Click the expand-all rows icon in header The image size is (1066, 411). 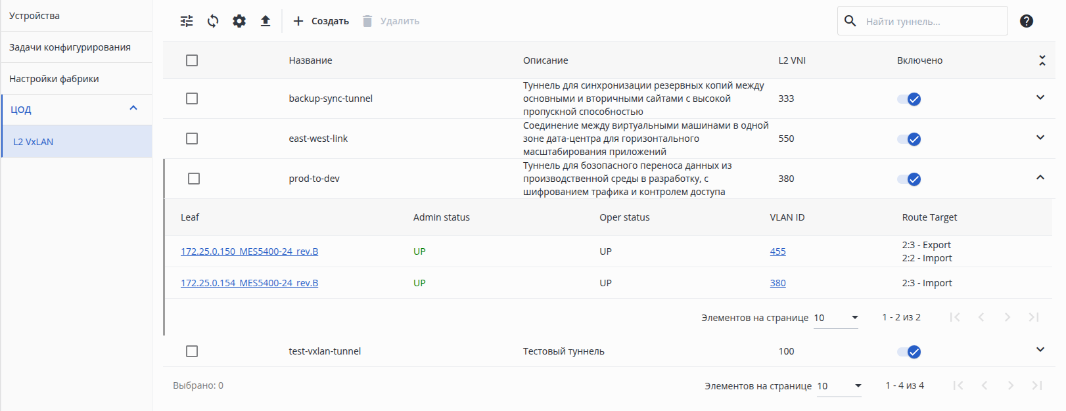point(1042,60)
